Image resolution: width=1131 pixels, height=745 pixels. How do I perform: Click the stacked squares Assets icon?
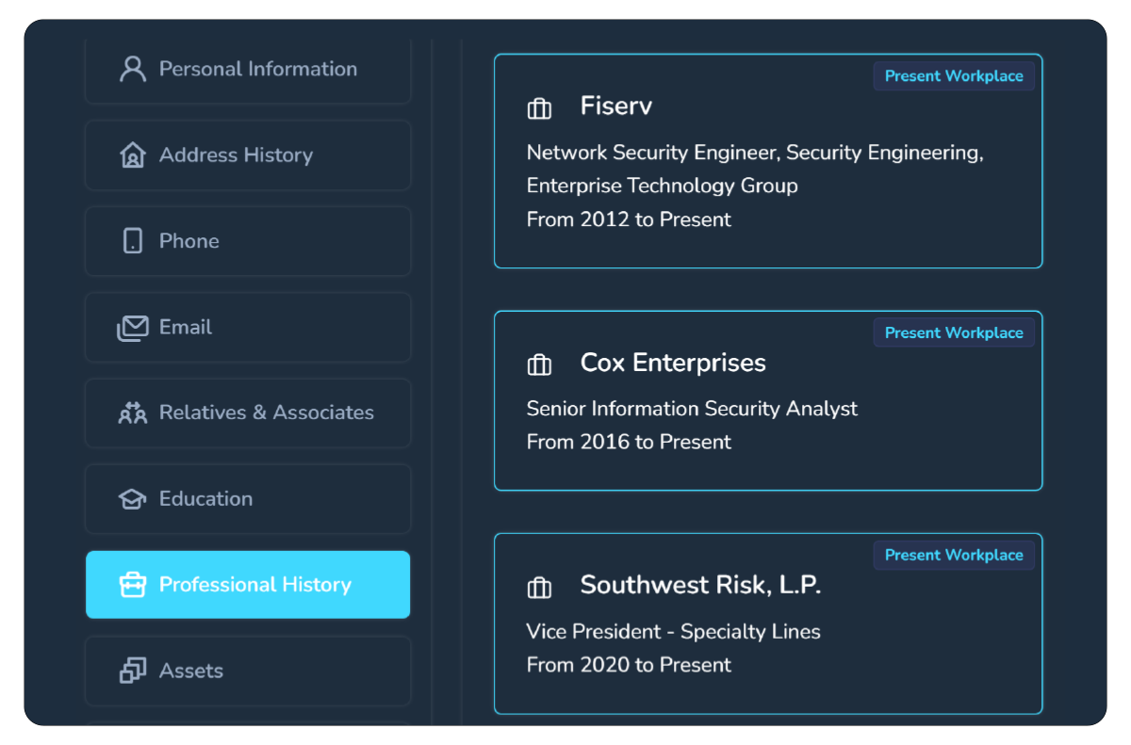[133, 671]
